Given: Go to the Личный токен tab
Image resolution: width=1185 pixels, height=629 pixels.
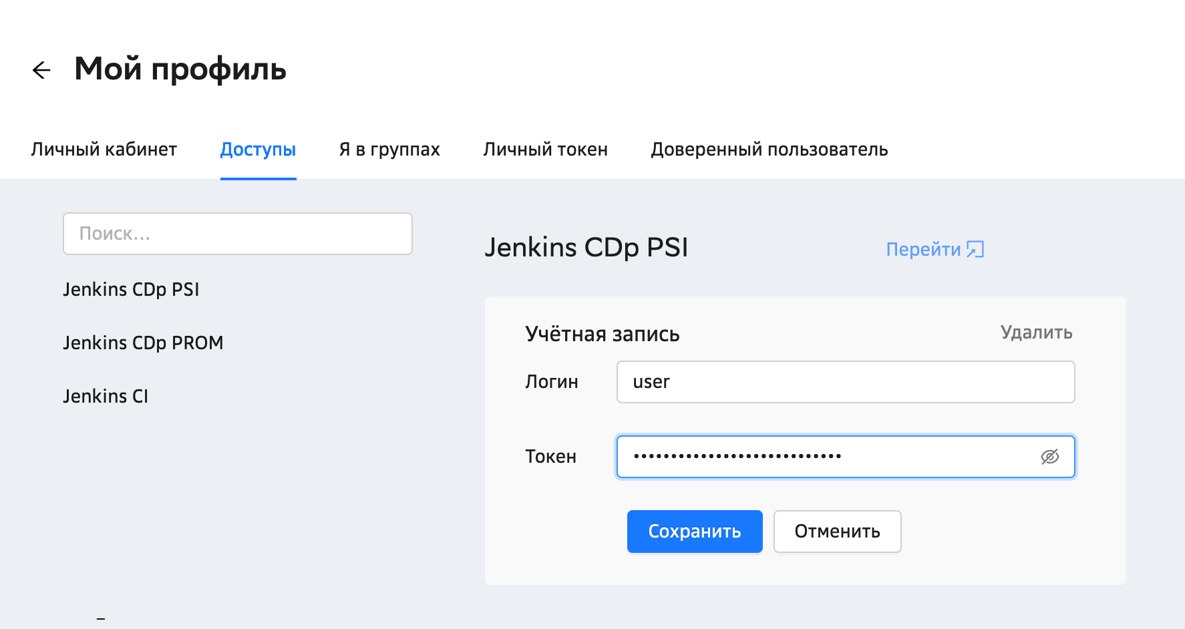Looking at the screenshot, I should 545,150.
